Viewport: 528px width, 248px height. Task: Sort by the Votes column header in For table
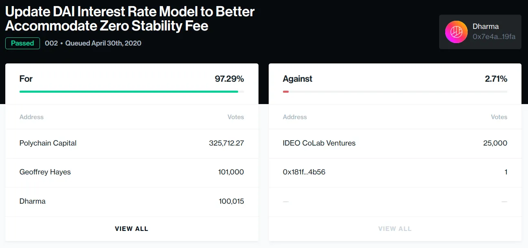(x=236, y=117)
